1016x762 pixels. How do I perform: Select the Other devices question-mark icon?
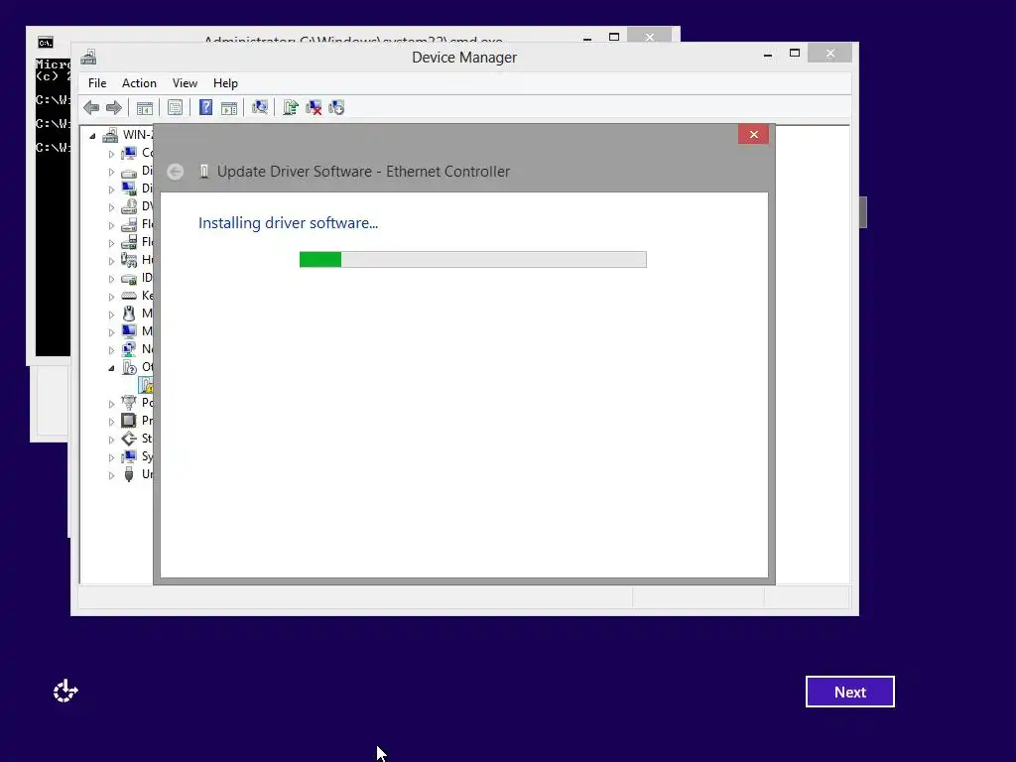tap(130, 367)
